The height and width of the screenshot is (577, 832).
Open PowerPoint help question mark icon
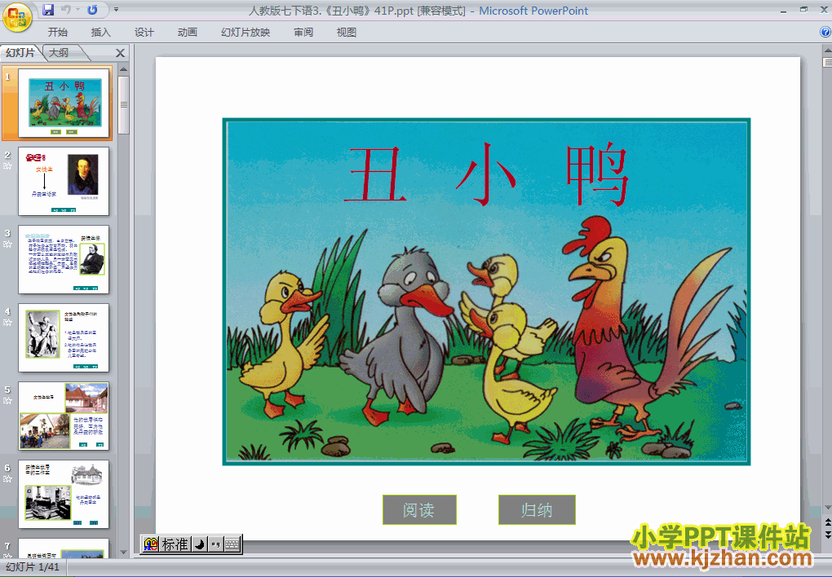[825, 32]
